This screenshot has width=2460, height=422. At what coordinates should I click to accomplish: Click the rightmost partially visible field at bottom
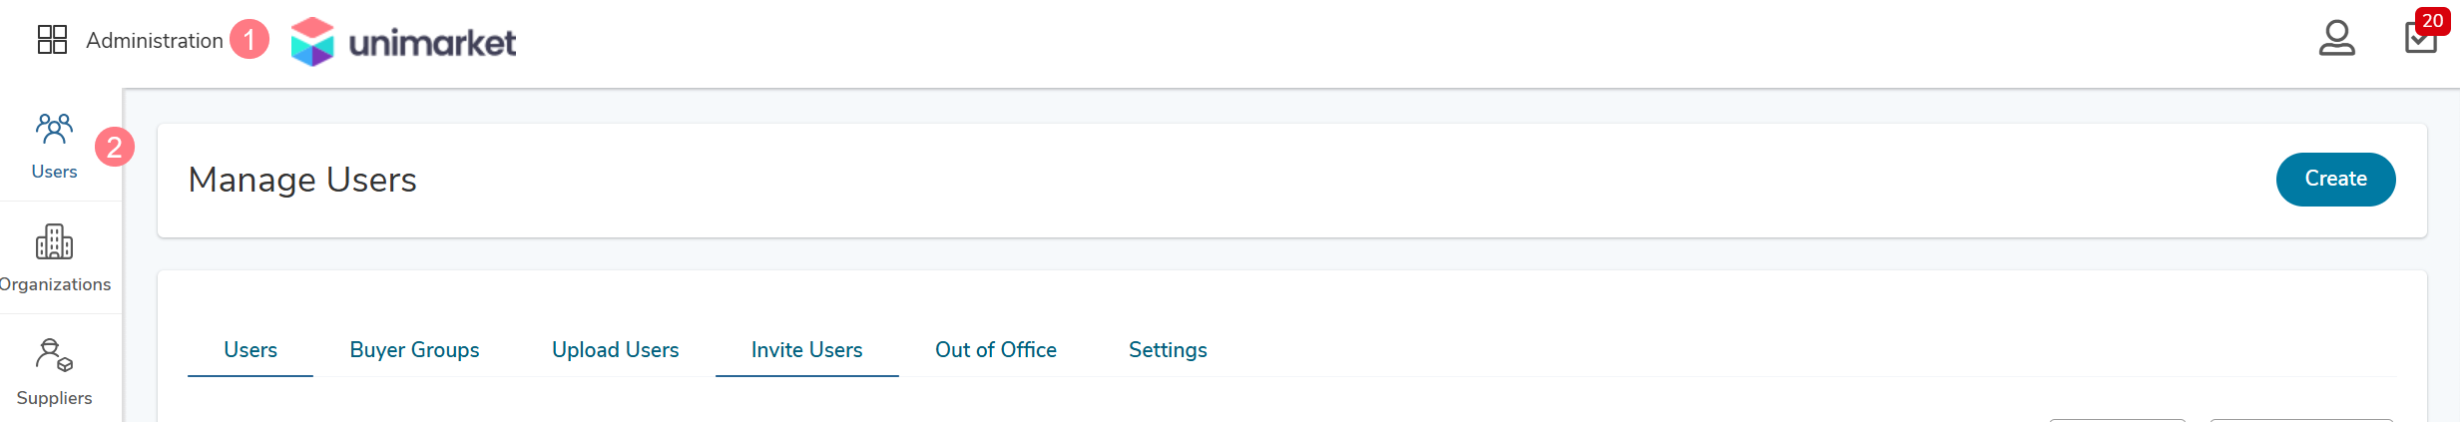pyautogui.click(x=2301, y=420)
